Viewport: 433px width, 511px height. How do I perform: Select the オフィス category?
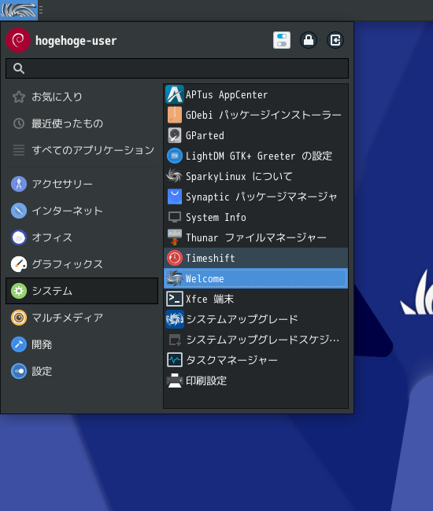pyautogui.click(x=82, y=237)
